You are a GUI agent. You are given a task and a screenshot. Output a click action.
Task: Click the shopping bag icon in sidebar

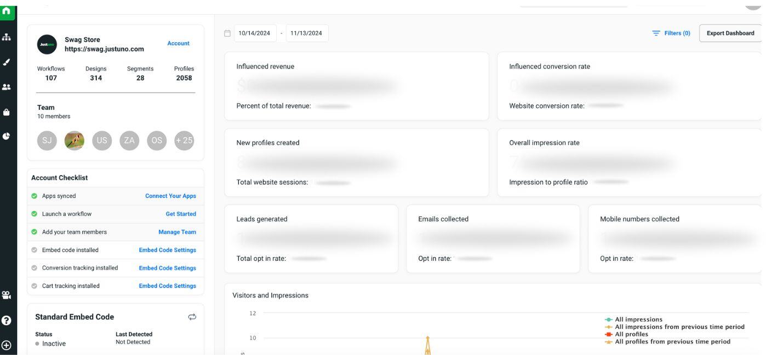tap(7, 112)
